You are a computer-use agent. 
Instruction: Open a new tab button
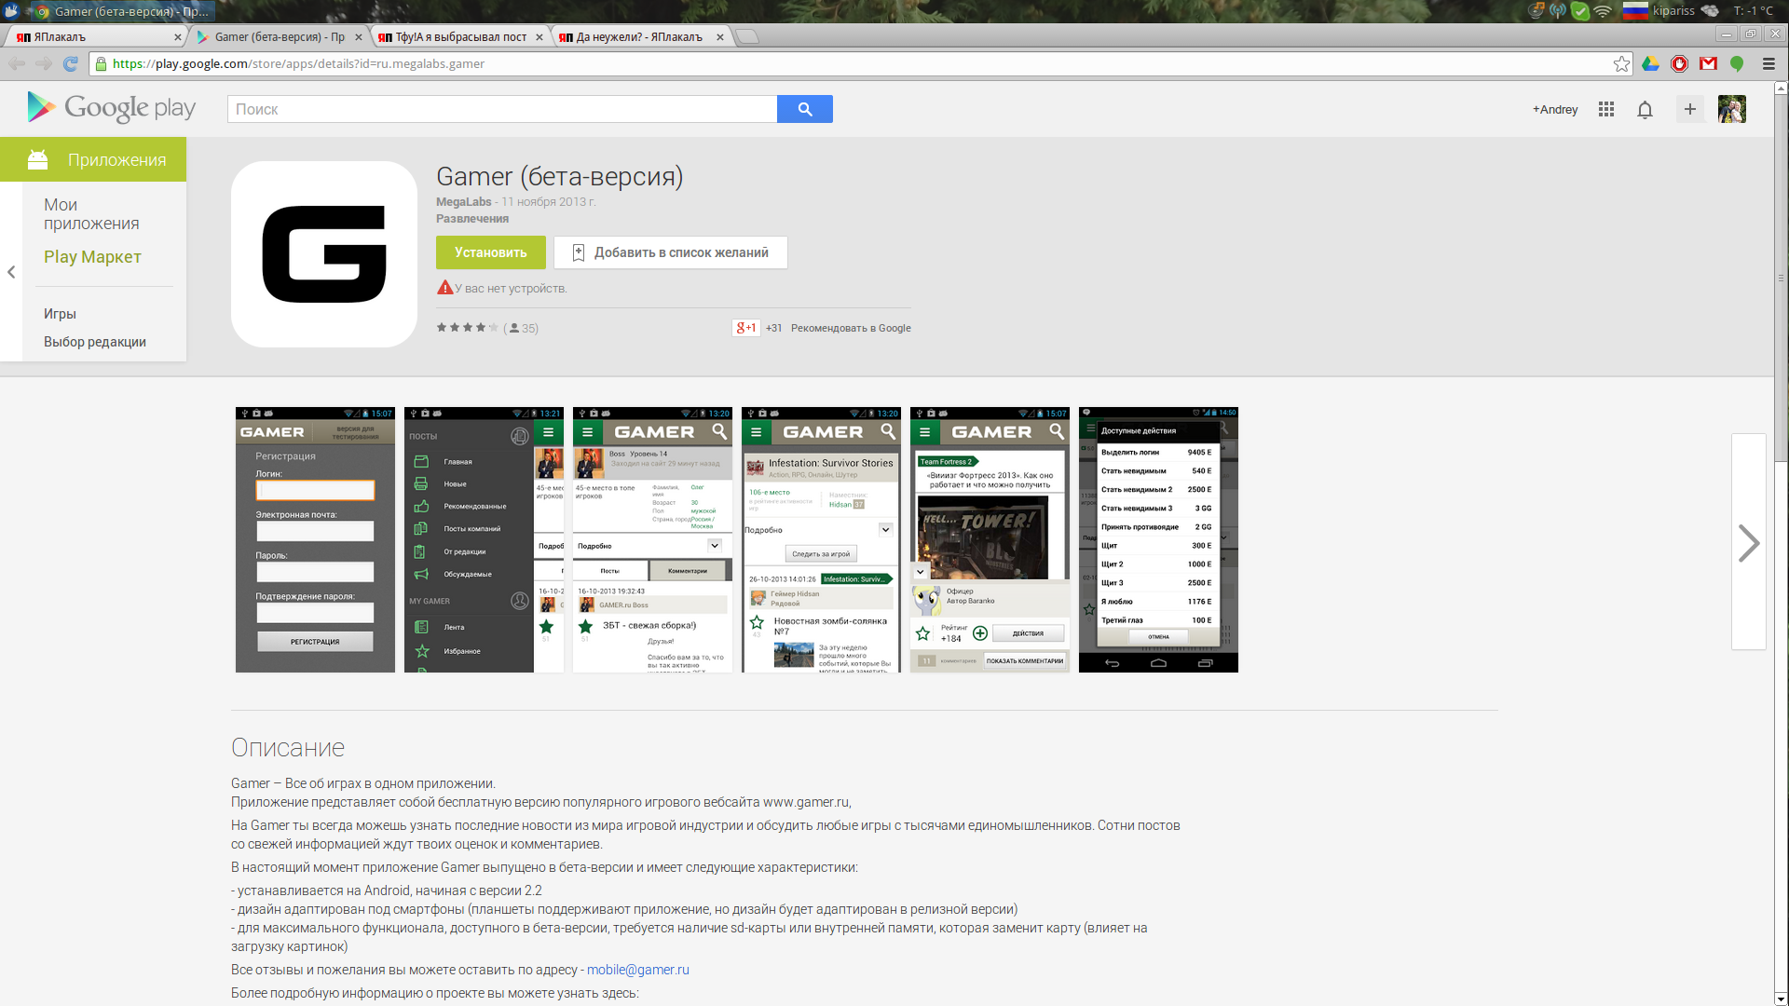coord(746,37)
